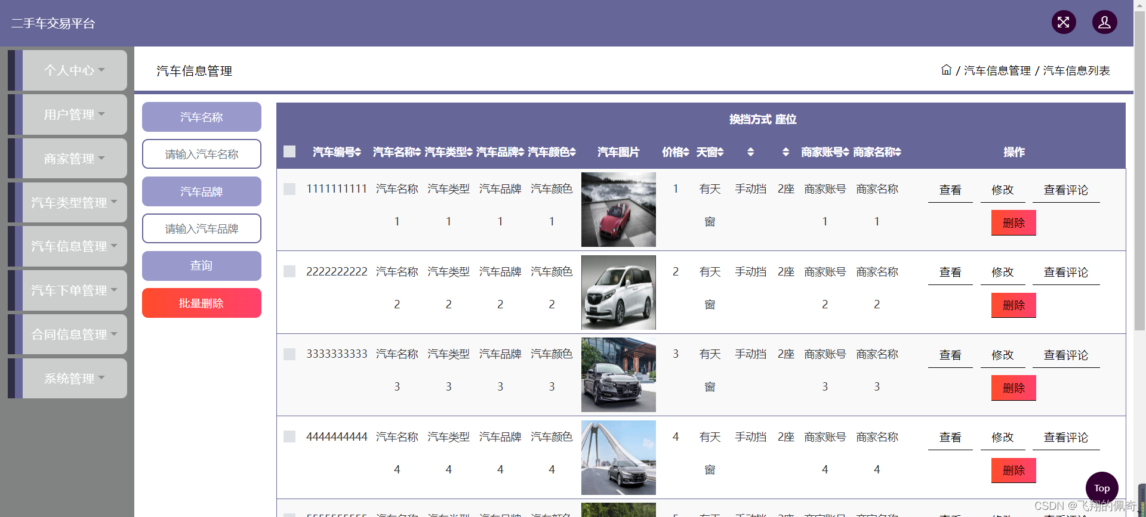Sort by 汽车名称 column arrows
This screenshot has height=517, width=1146.
(417, 152)
